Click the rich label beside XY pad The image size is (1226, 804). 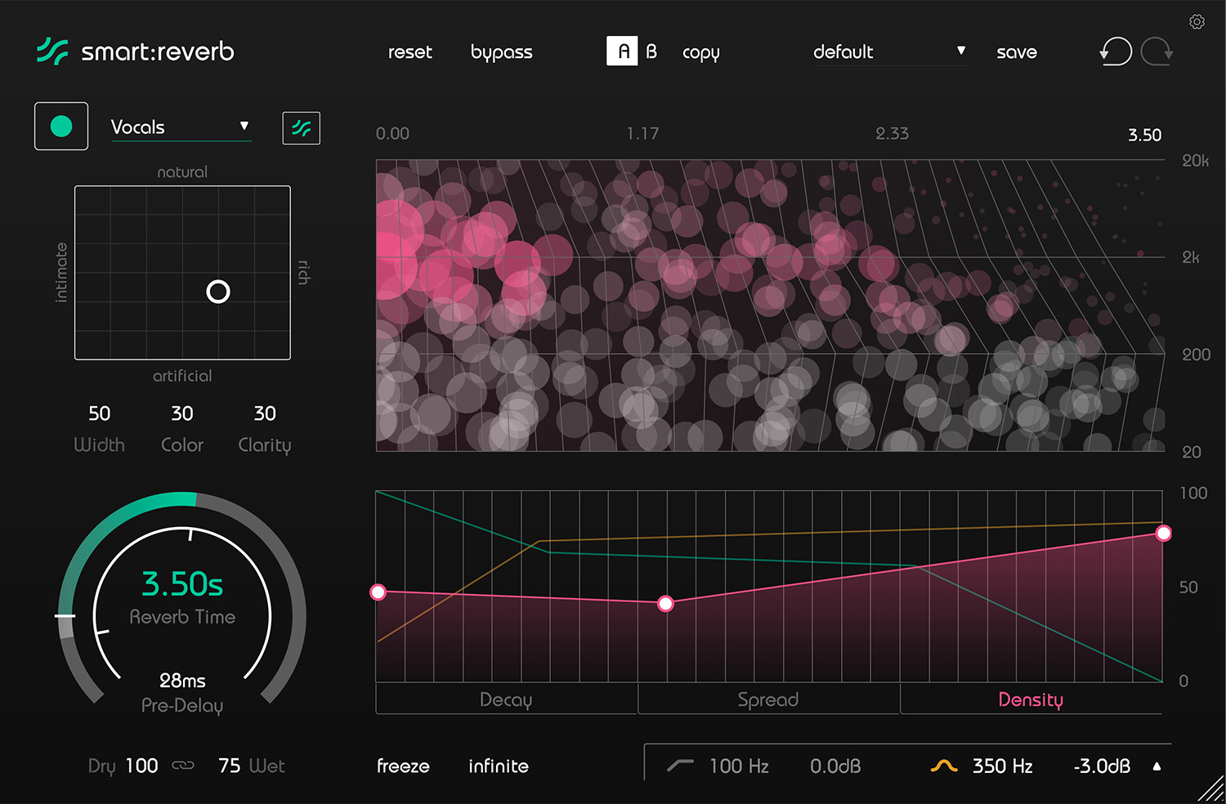pos(303,272)
